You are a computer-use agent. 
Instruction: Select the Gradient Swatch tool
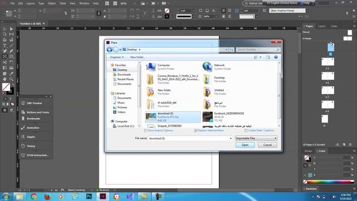pyautogui.click(x=4, y=68)
